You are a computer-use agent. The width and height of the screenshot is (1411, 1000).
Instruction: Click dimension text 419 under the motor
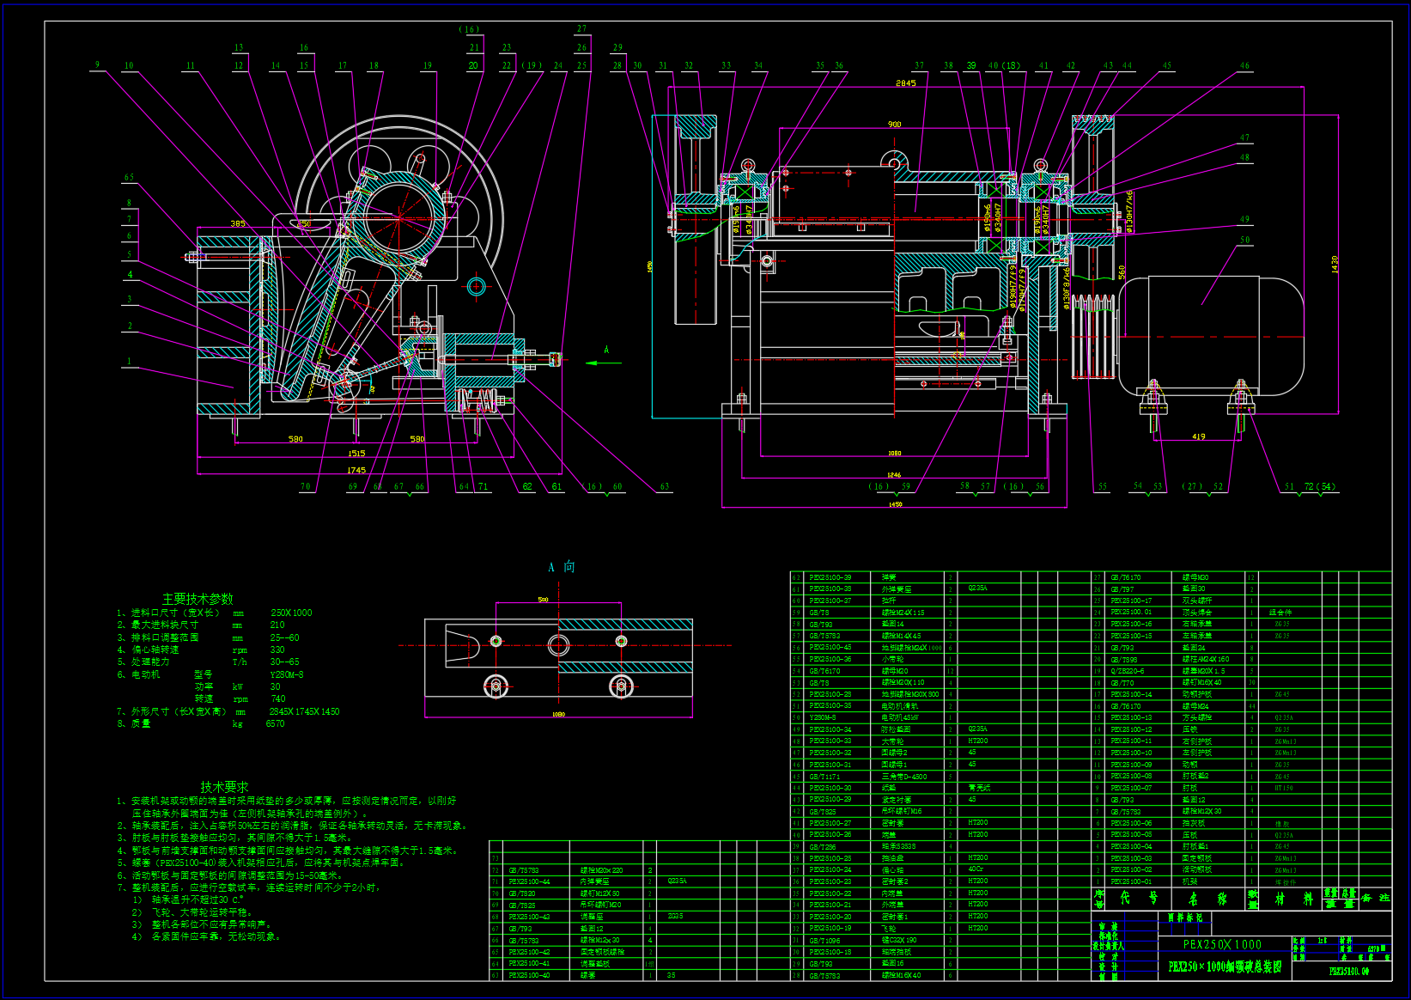(1198, 436)
